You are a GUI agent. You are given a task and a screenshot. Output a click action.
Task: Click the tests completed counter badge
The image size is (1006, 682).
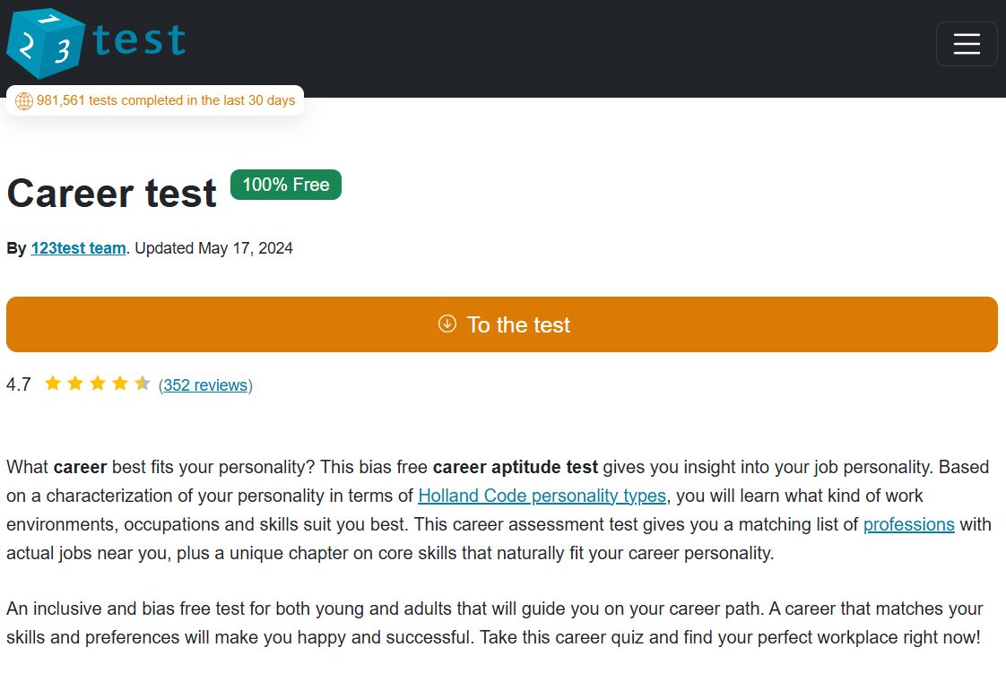click(154, 100)
